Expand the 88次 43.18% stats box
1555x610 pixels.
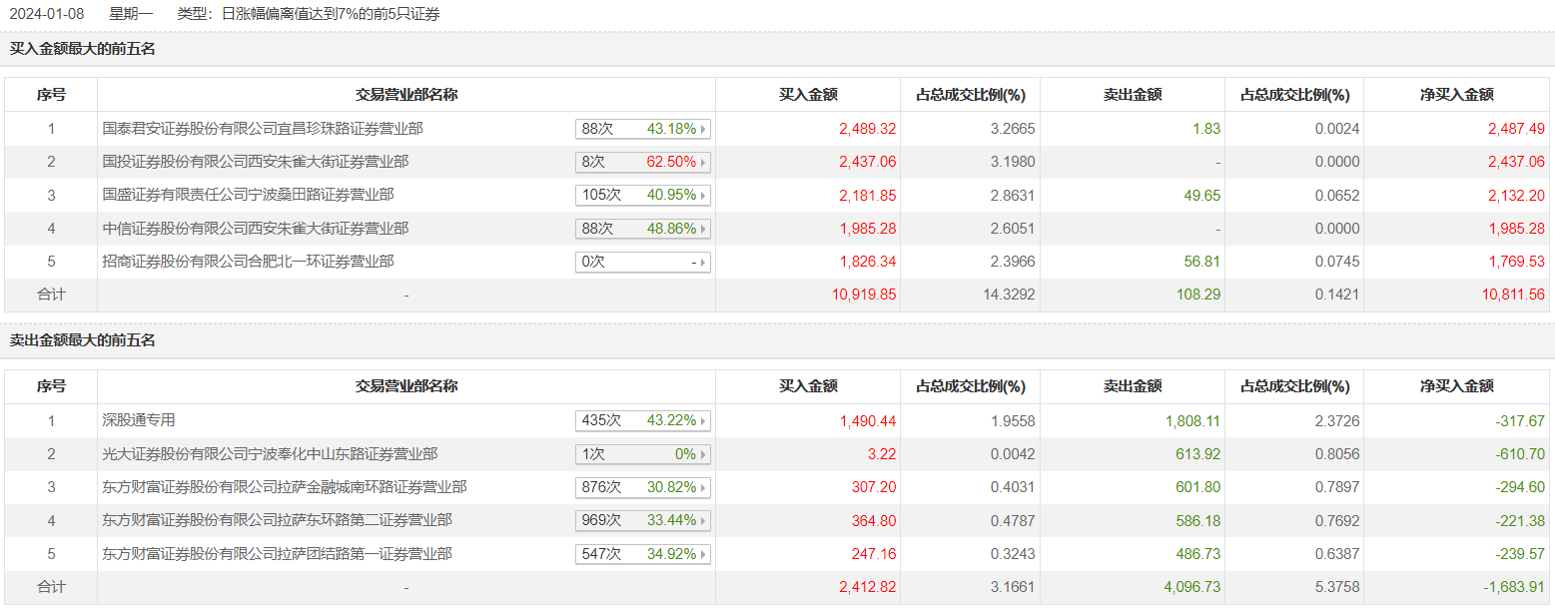(642, 129)
